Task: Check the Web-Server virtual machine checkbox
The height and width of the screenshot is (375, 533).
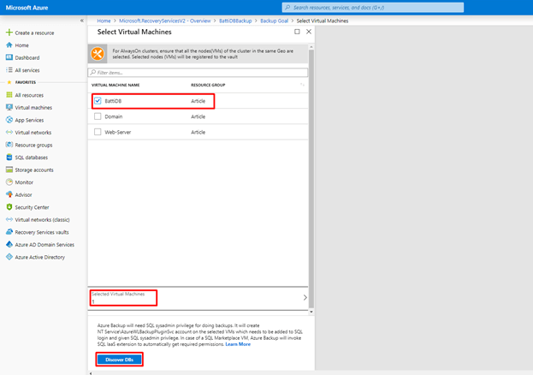Action: click(x=98, y=132)
